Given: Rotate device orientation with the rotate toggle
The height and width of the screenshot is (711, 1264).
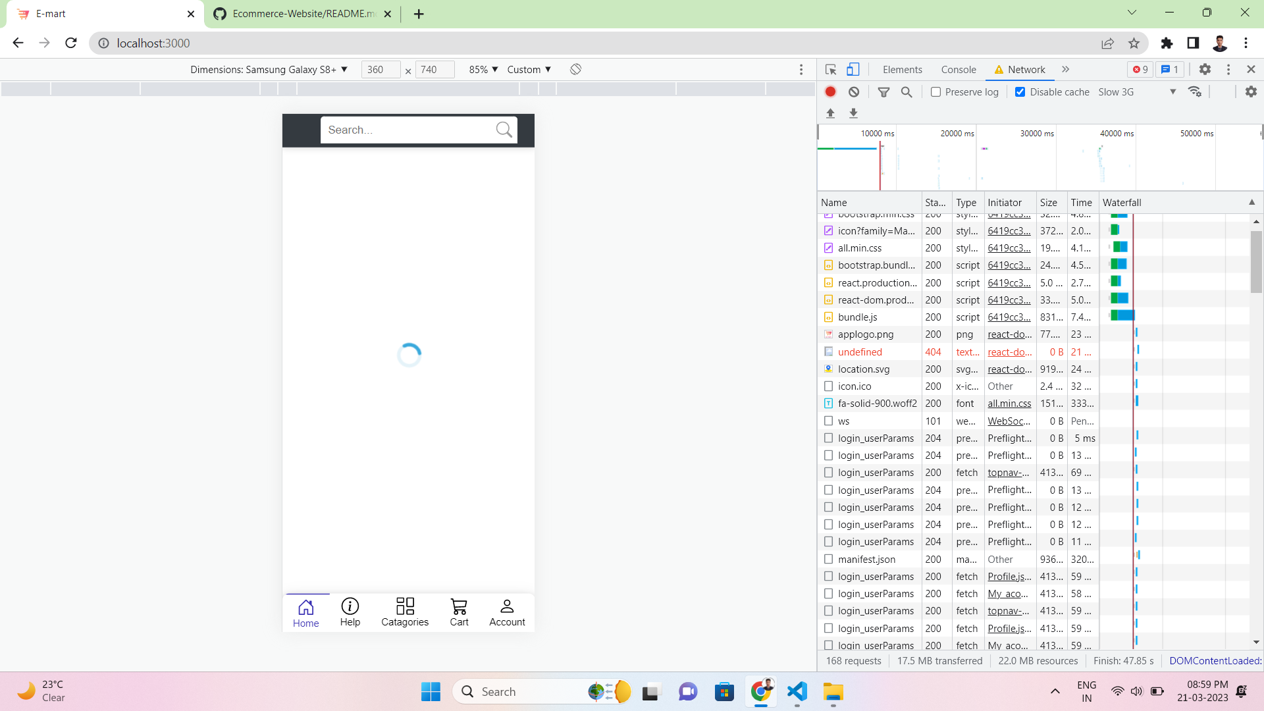Looking at the screenshot, I should pos(575,69).
